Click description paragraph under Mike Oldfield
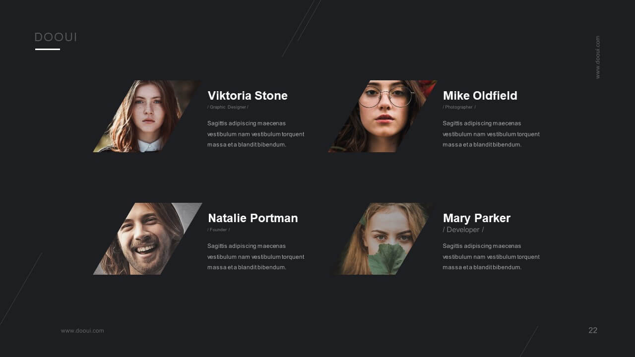The height and width of the screenshot is (357, 635). click(491, 134)
